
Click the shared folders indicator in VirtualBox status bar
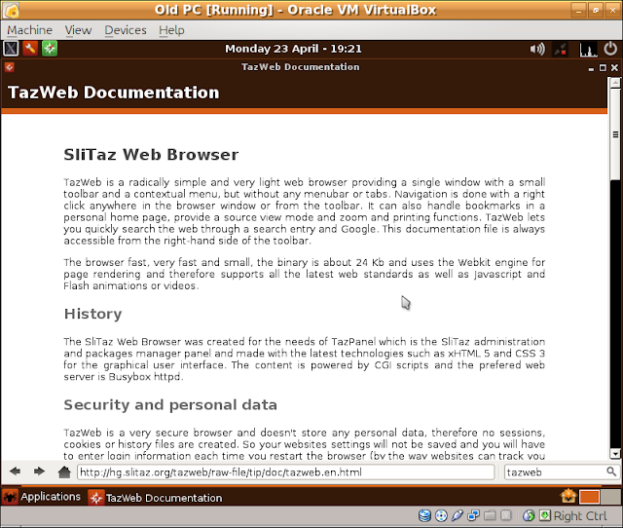[x=490, y=515]
